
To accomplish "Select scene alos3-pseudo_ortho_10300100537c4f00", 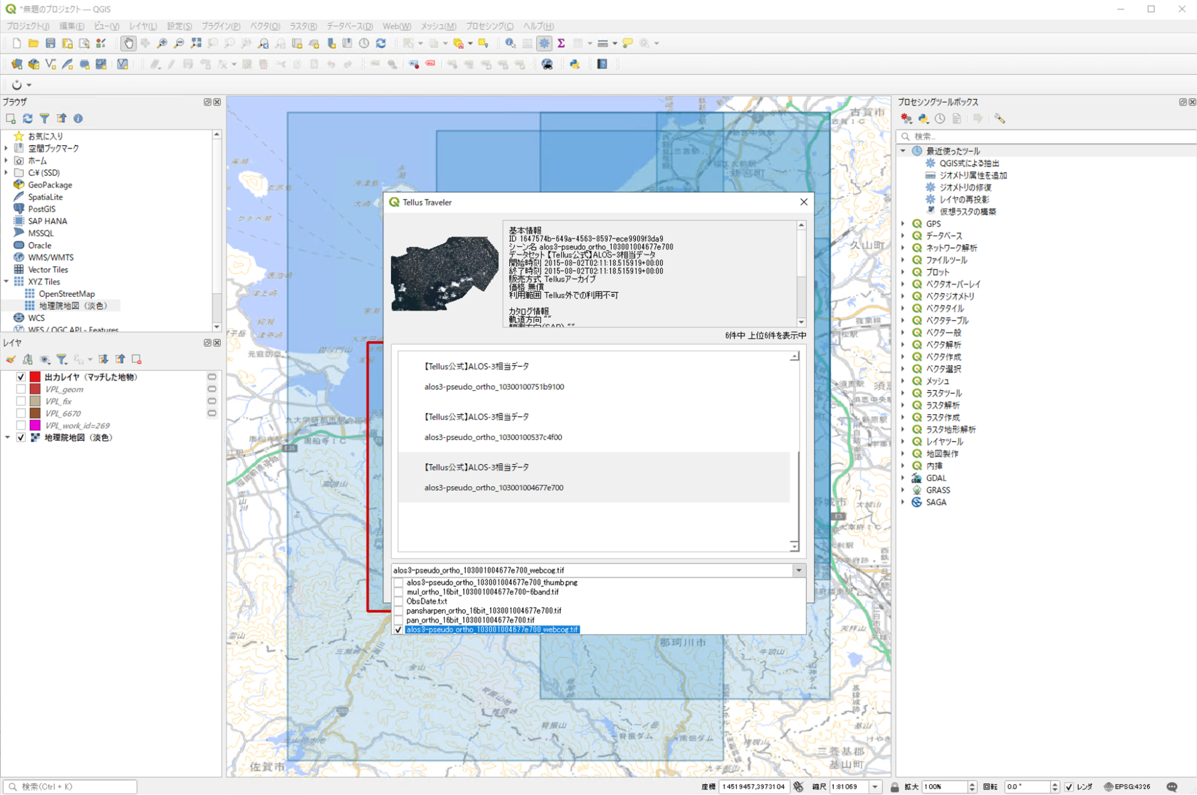I will pos(594,427).
